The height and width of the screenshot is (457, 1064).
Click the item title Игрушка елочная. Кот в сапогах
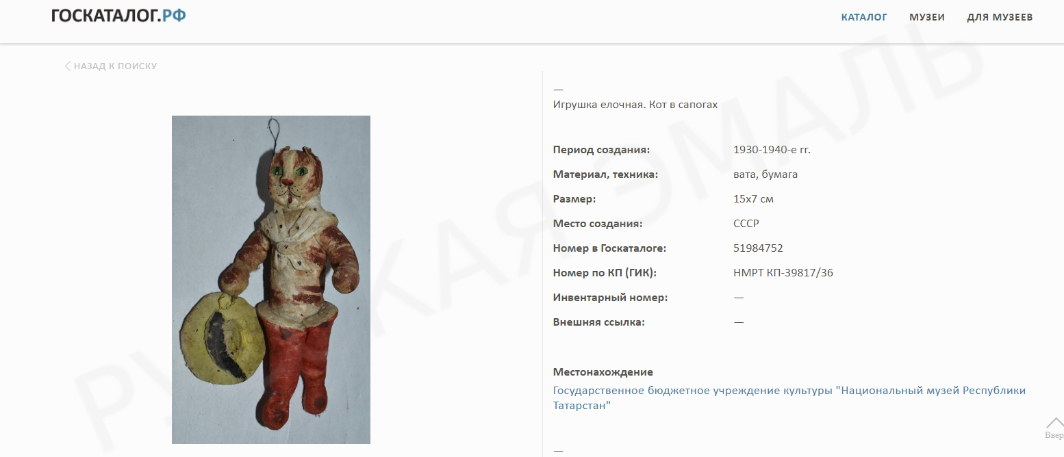pos(635,105)
